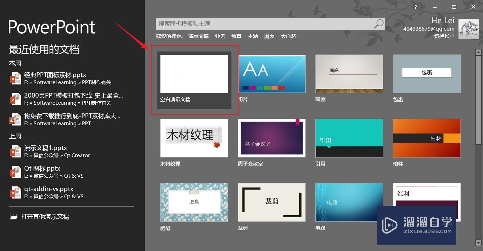Screen dimensions: 483x251
Task: Open the 木材纹理 template
Action: pyautogui.click(x=194, y=138)
